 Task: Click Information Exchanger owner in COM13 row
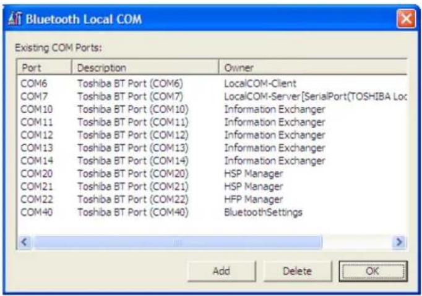[x=275, y=148]
